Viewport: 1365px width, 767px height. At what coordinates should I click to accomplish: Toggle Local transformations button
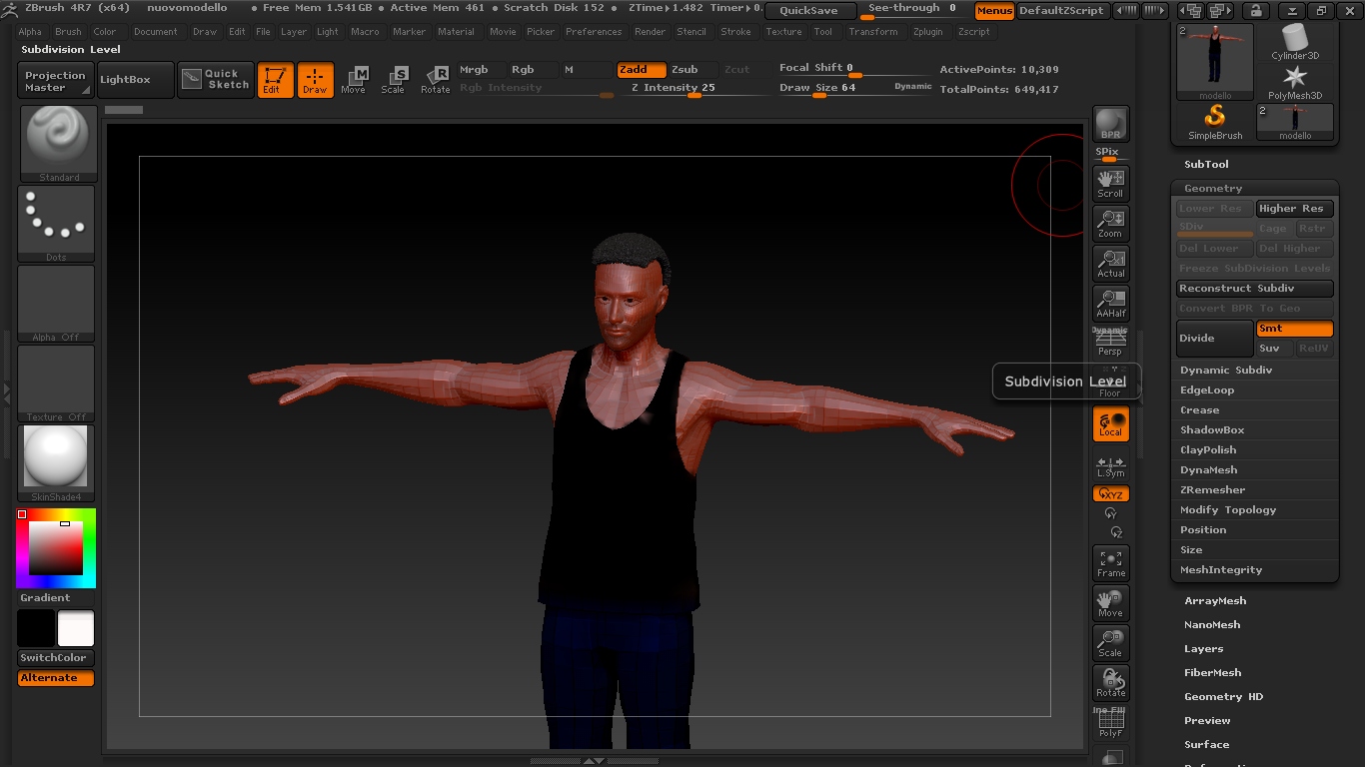tap(1110, 423)
